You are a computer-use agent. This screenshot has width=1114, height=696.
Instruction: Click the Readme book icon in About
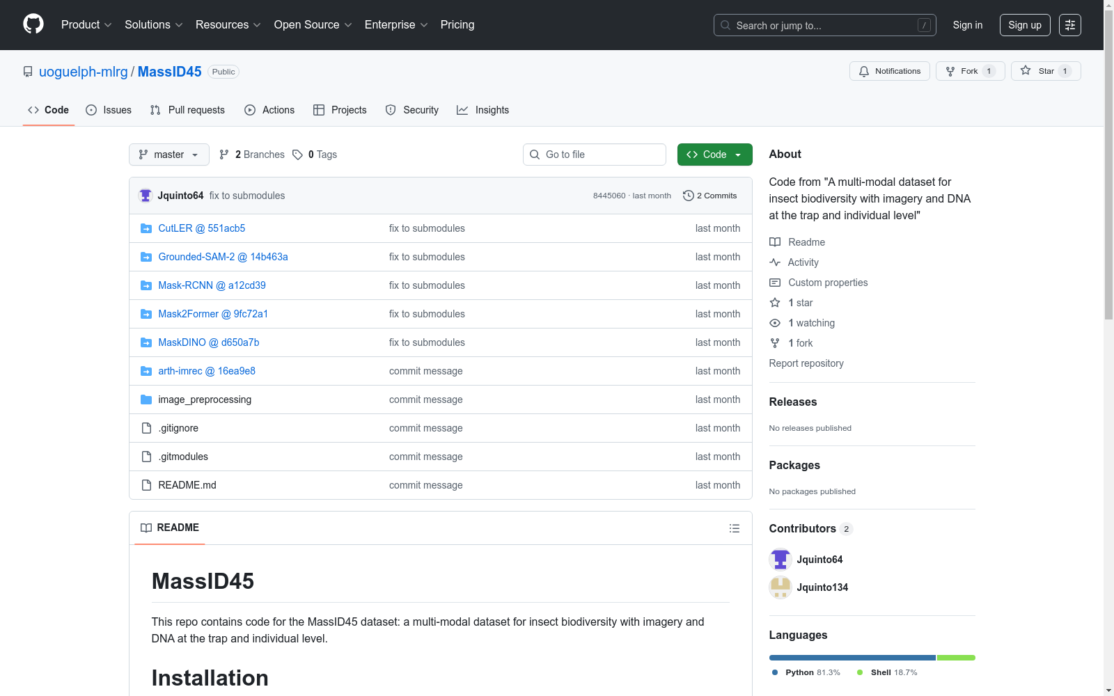(x=775, y=242)
